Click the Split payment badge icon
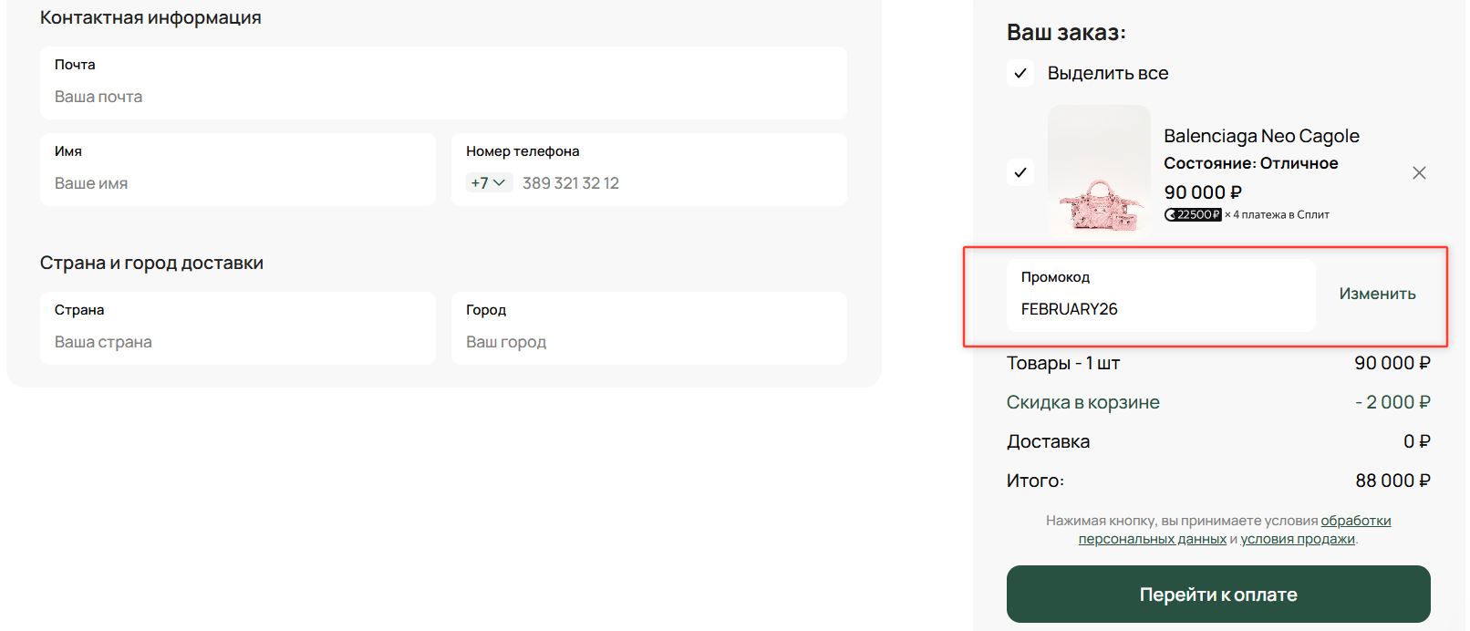This screenshot has width=1470, height=631. (1193, 215)
